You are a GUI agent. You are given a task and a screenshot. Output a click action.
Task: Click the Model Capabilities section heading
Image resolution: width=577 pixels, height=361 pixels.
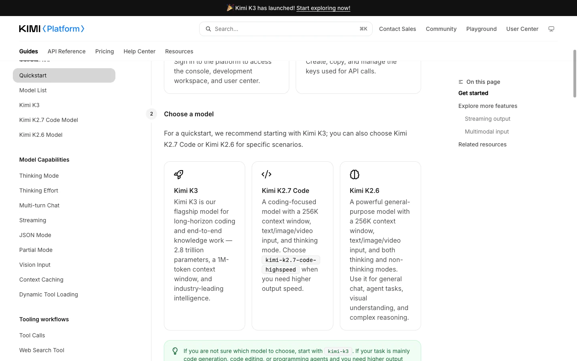[x=44, y=160]
